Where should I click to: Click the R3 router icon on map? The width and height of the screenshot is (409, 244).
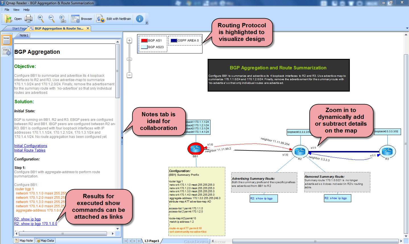[x=387, y=151]
